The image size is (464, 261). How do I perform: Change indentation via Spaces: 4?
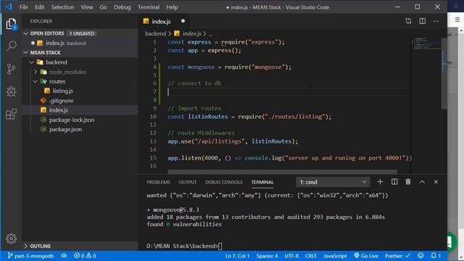267,256
